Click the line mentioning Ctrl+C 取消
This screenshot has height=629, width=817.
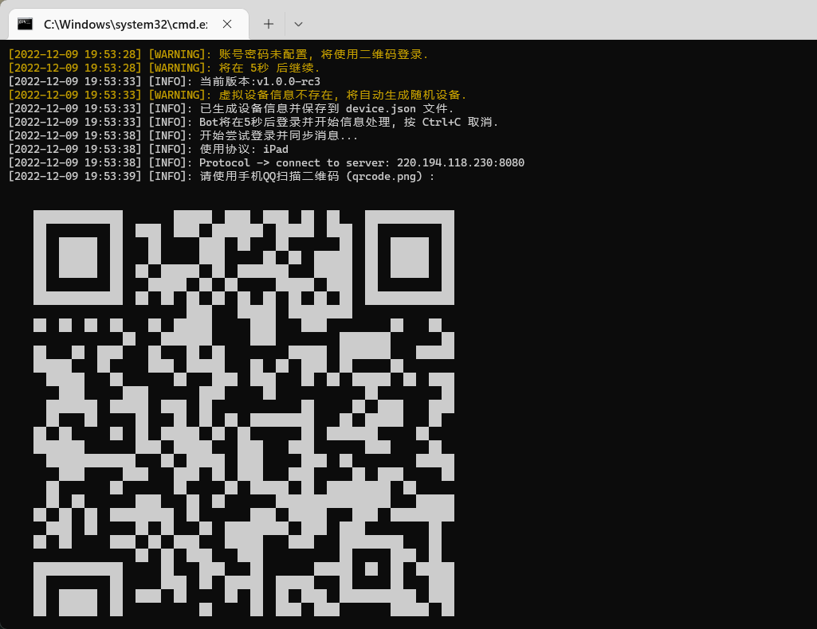coord(253,122)
